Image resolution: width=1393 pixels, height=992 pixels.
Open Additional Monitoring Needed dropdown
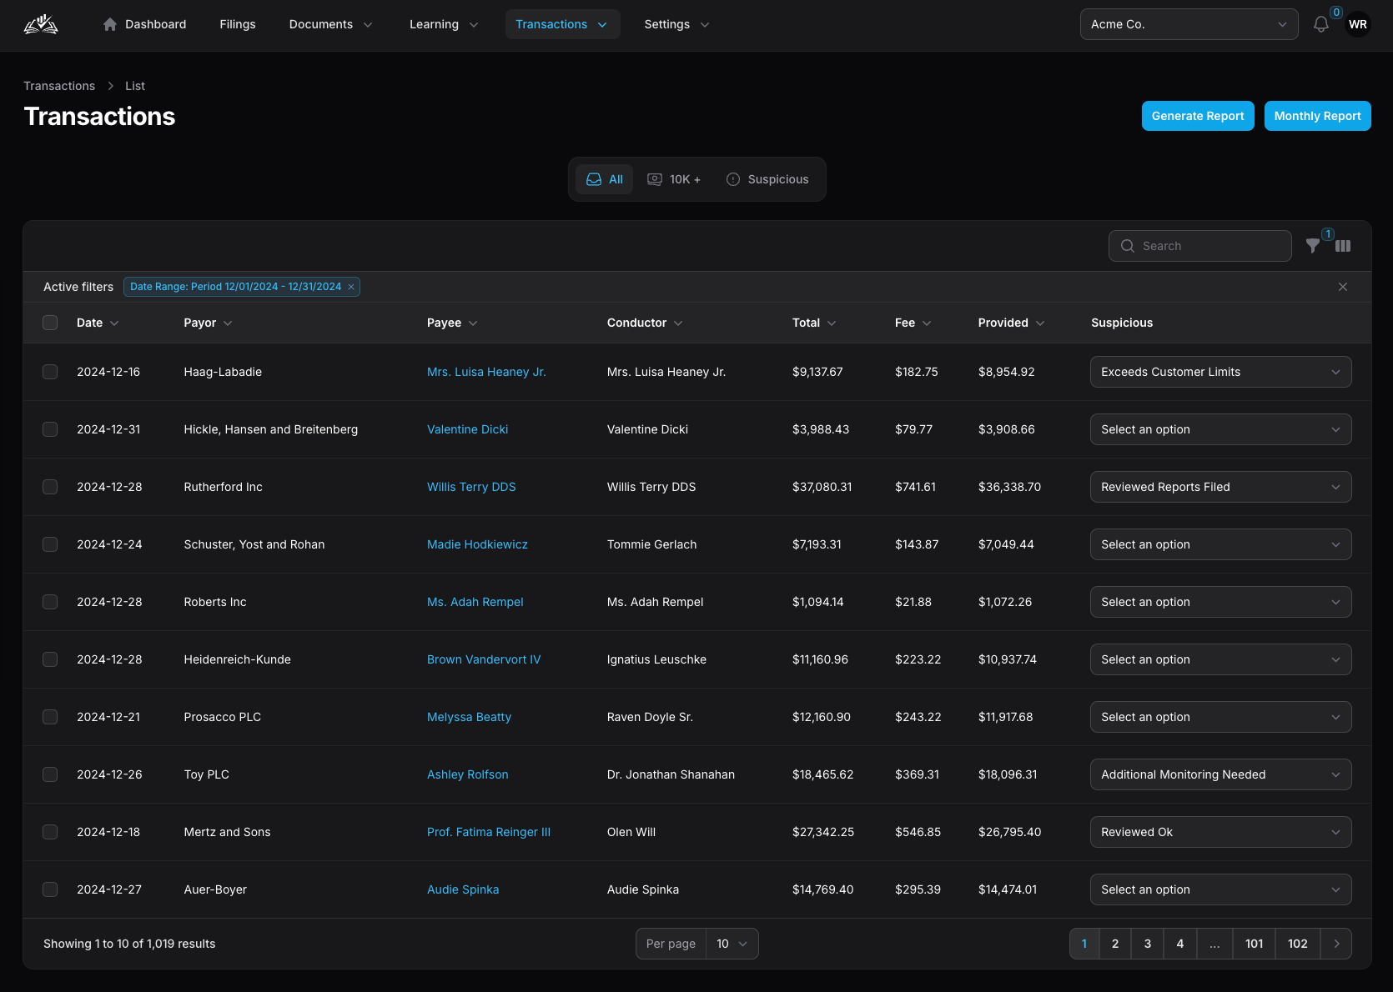(1220, 774)
